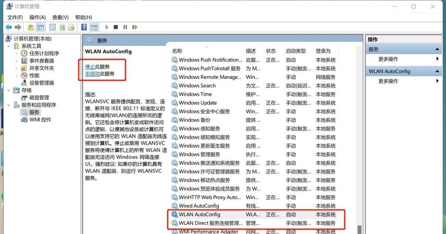Select the Windows 备份 service row

tap(254, 120)
